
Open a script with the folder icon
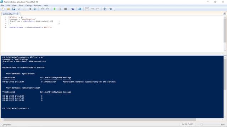tap(9, 9)
